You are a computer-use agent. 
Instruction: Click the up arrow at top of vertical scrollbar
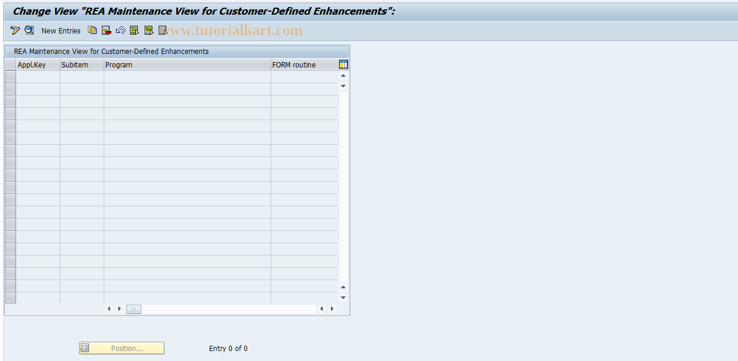pyautogui.click(x=344, y=76)
